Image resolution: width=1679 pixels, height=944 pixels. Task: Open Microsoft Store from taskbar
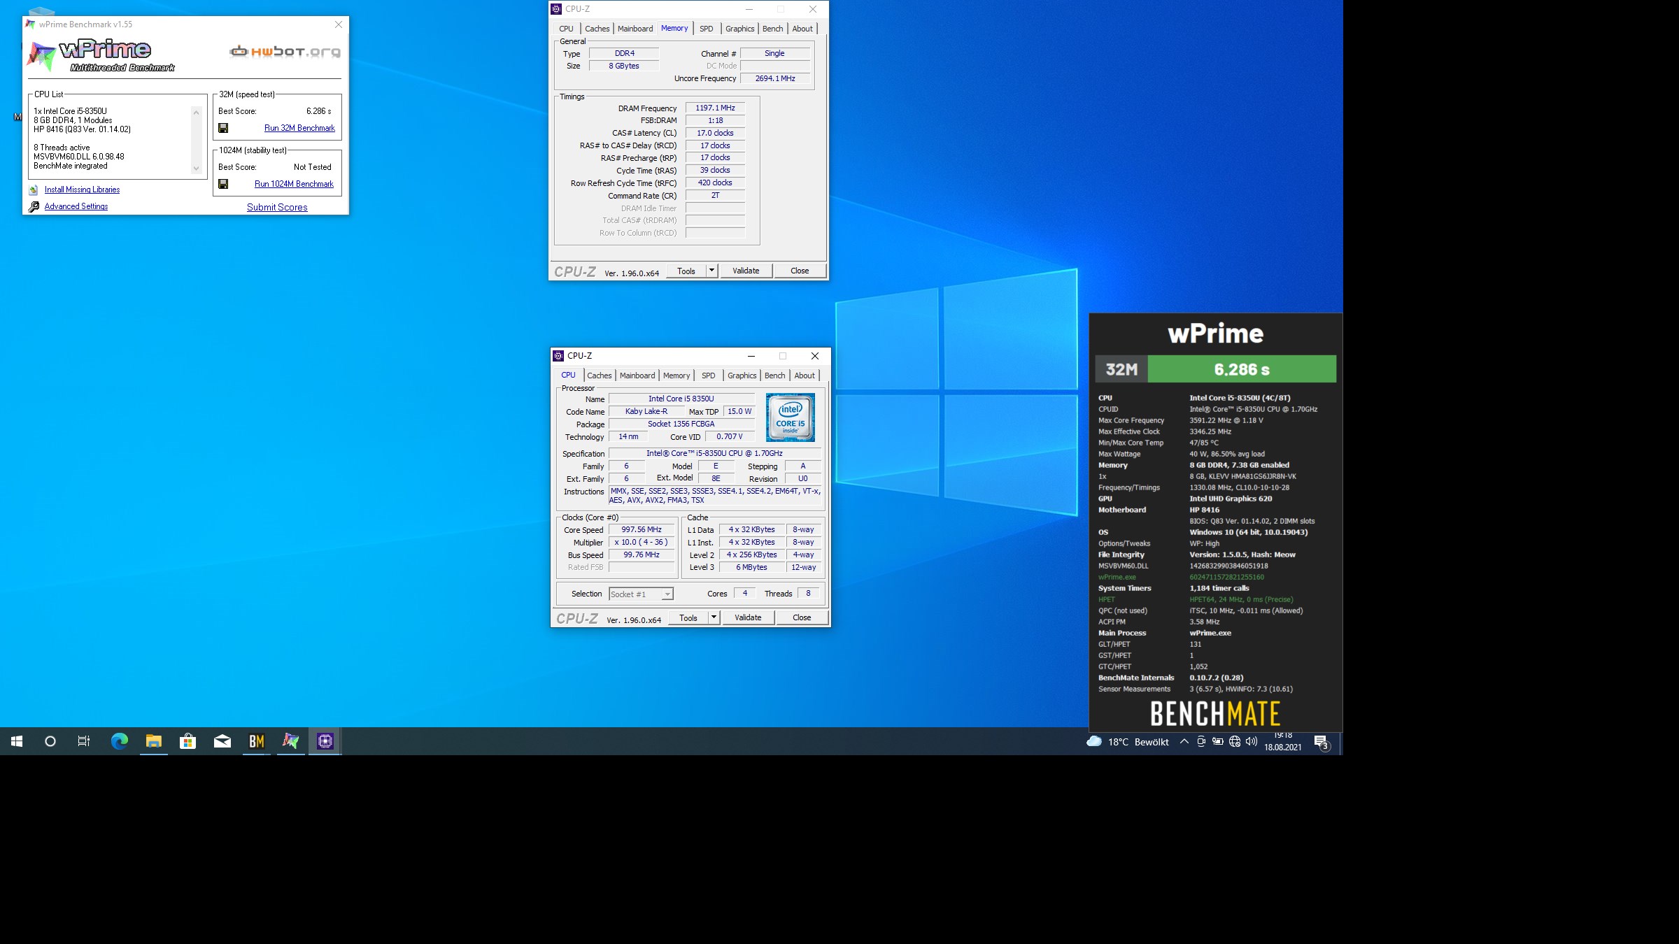coord(188,741)
